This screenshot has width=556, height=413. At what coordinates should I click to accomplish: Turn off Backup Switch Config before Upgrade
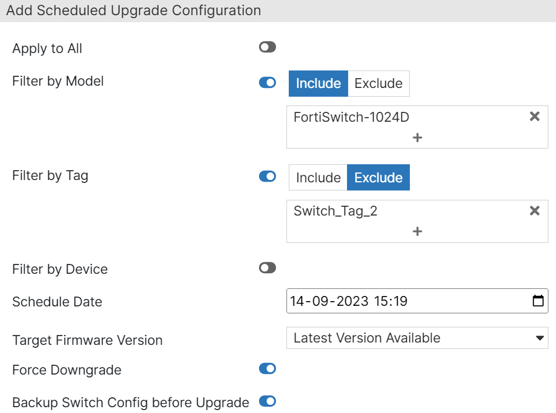[x=267, y=401]
